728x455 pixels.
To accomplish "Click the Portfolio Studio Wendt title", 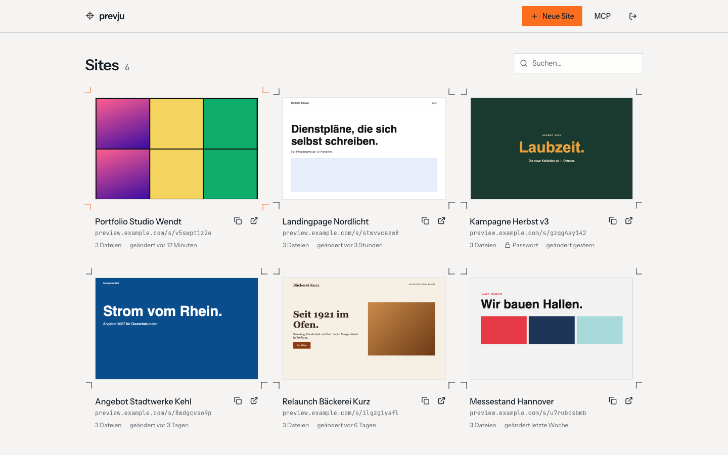I will pos(138,221).
